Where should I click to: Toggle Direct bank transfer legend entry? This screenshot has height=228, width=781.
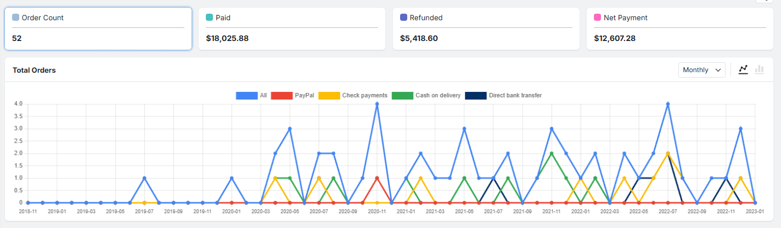point(503,95)
